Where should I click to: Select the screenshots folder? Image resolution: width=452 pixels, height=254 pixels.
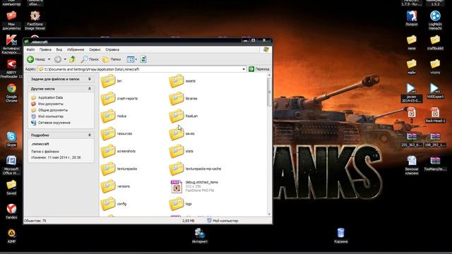[x=118, y=151]
